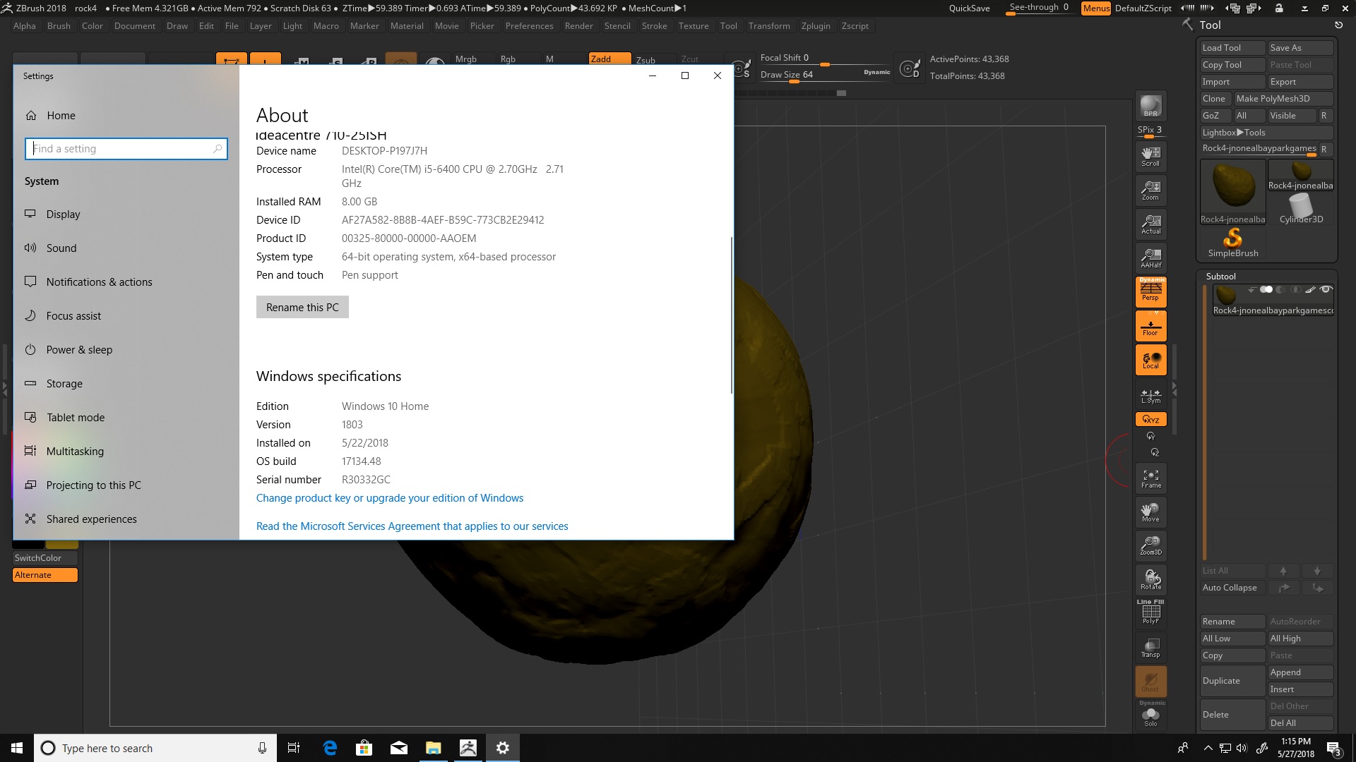Collapse the Tool palette header

coord(1210,25)
